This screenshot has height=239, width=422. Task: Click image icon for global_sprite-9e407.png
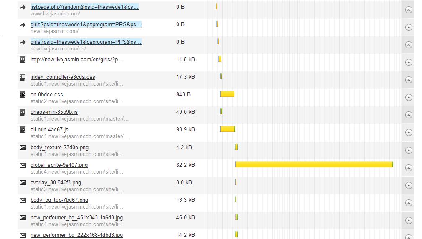(x=23, y=165)
